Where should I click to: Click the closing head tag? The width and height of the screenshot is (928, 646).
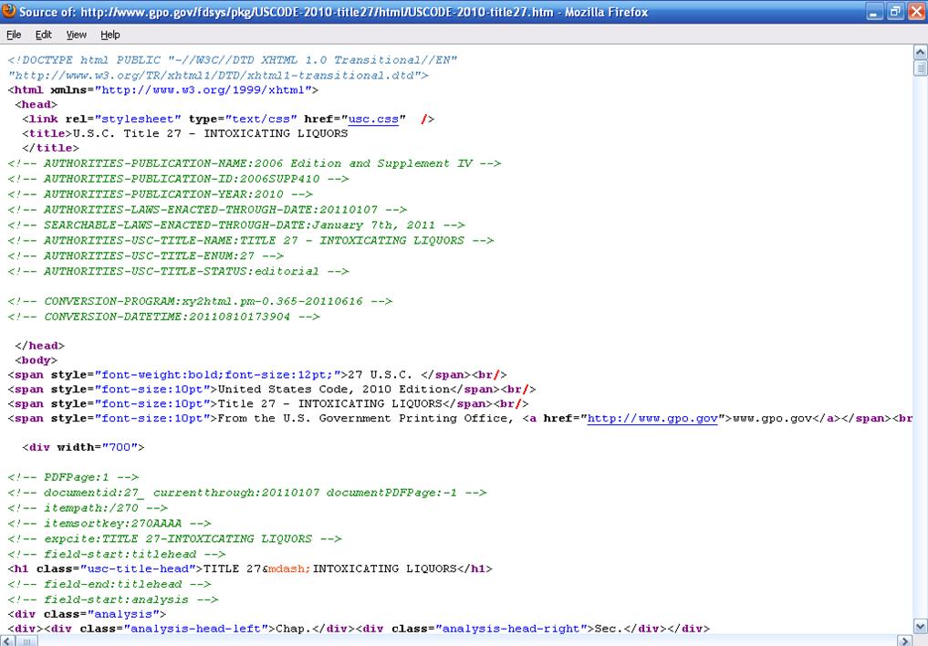click(x=39, y=346)
